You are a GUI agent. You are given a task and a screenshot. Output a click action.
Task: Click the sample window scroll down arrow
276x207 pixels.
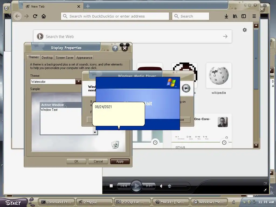click(x=95, y=132)
